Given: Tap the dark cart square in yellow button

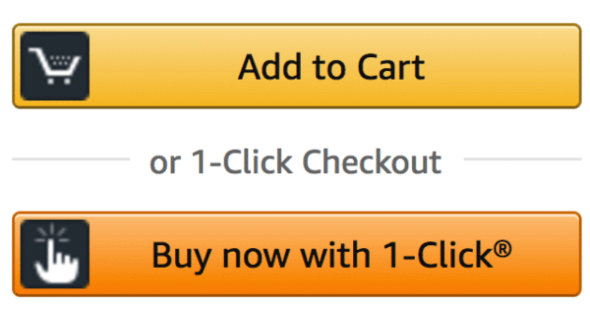Looking at the screenshot, I should point(55,66).
